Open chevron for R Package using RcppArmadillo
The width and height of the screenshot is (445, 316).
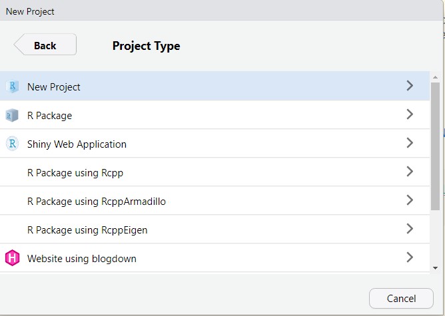[410, 200]
